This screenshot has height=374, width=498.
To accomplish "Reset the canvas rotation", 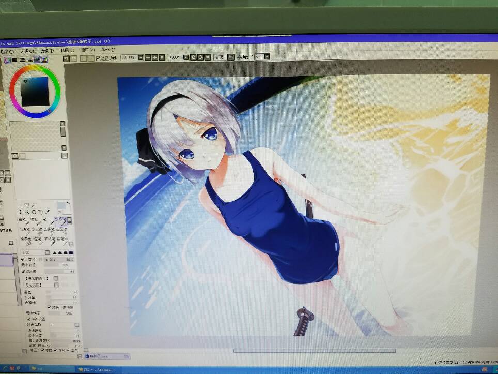I will pos(207,57).
